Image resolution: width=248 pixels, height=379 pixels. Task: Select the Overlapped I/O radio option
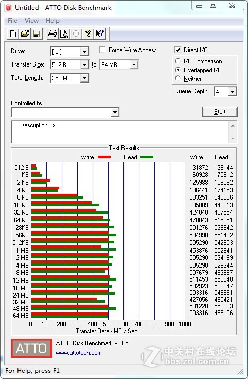tap(178, 70)
